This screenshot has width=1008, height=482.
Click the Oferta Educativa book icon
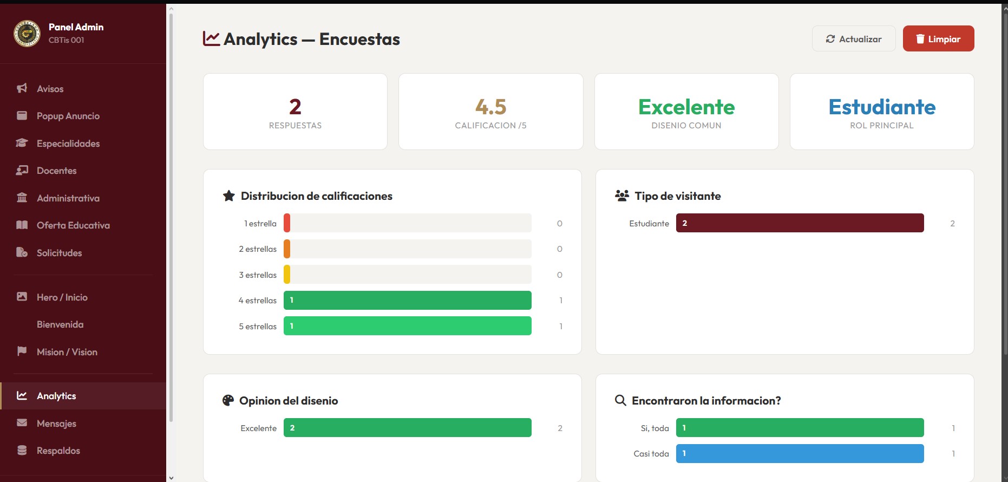click(22, 225)
